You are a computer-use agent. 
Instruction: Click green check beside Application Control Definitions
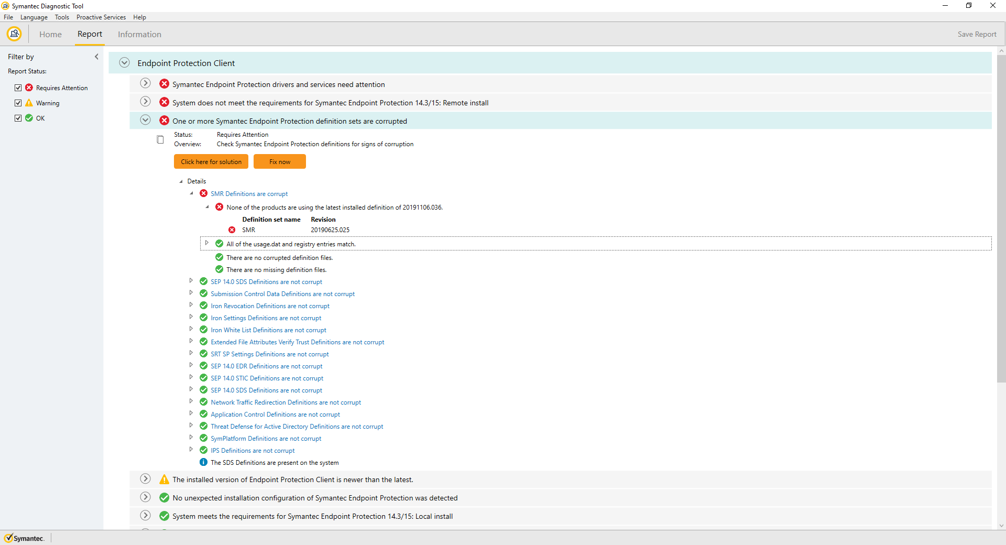click(x=203, y=414)
